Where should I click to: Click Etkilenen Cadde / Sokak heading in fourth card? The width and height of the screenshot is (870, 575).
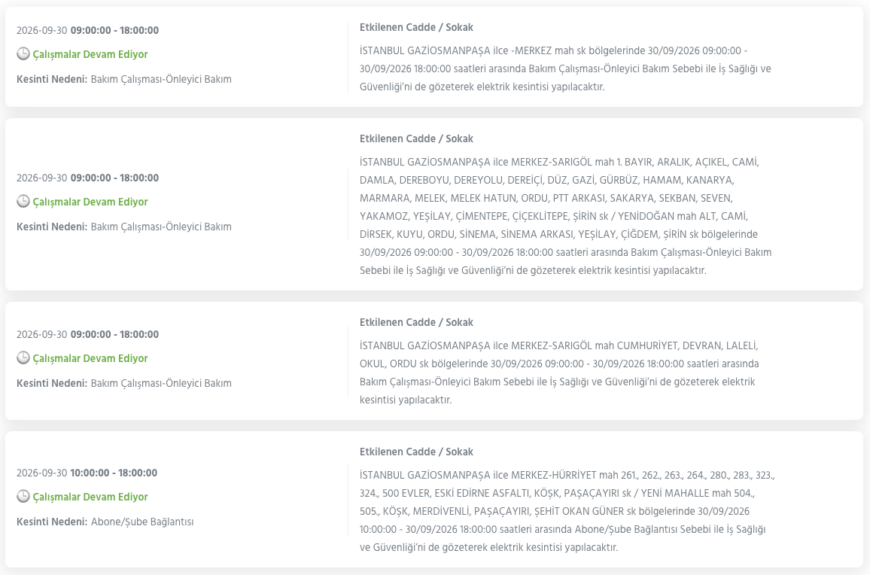tap(416, 452)
